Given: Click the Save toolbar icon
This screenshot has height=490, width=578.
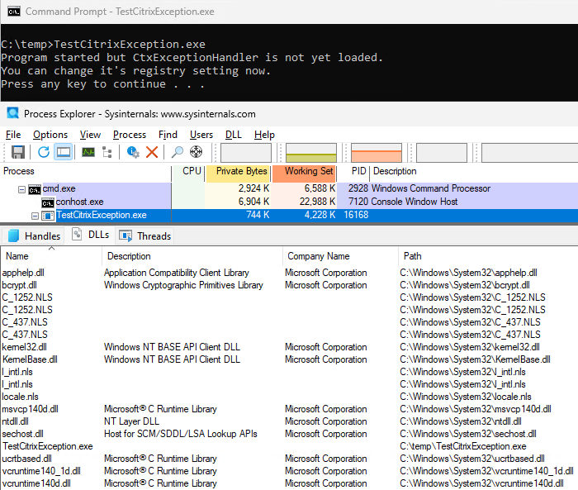Looking at the screenshot, I should tap(17, 152).
